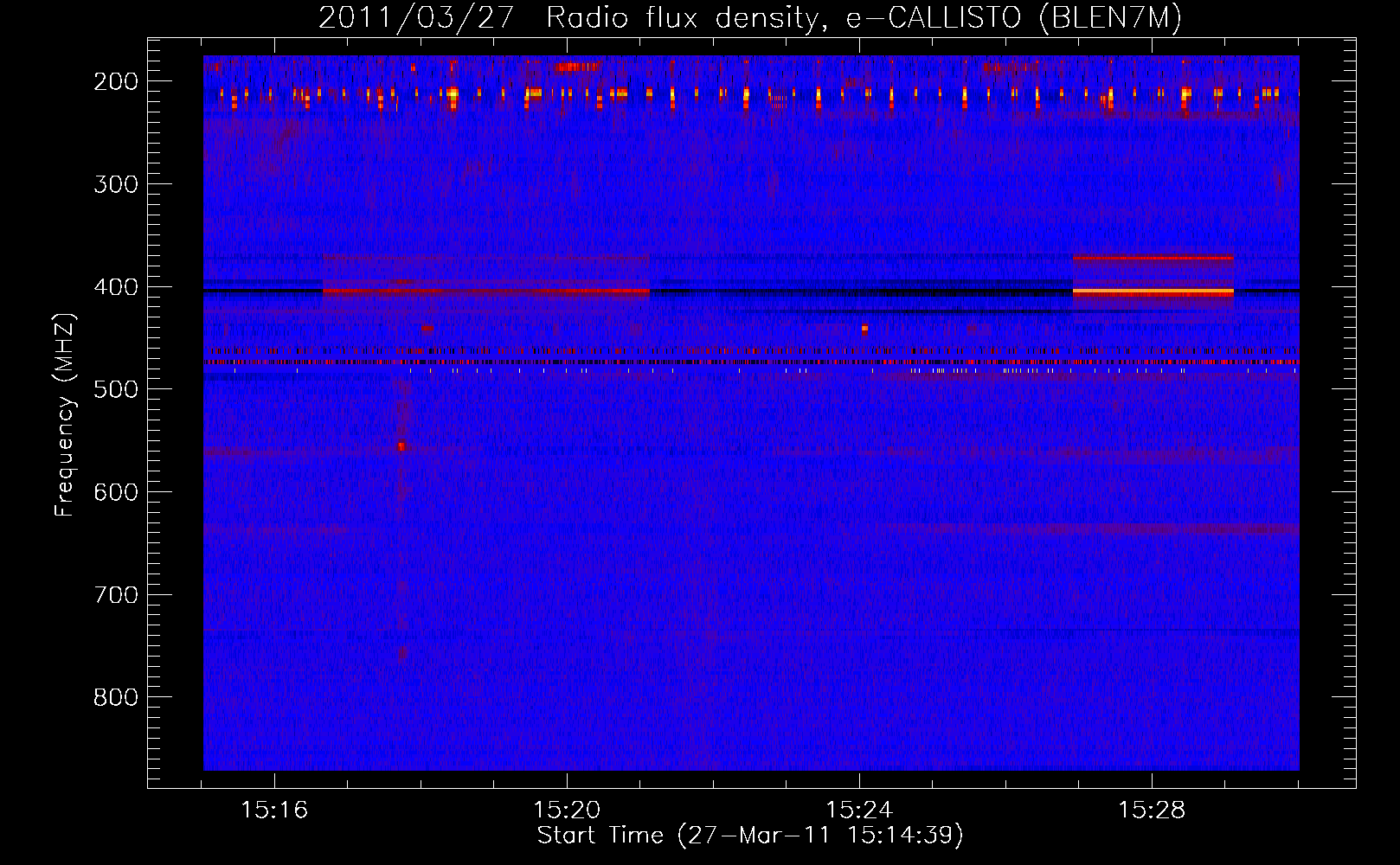Click the bright white-yellow emission band near 15:28
This screenshot has height=865, width=1400.
[1153, 292]
